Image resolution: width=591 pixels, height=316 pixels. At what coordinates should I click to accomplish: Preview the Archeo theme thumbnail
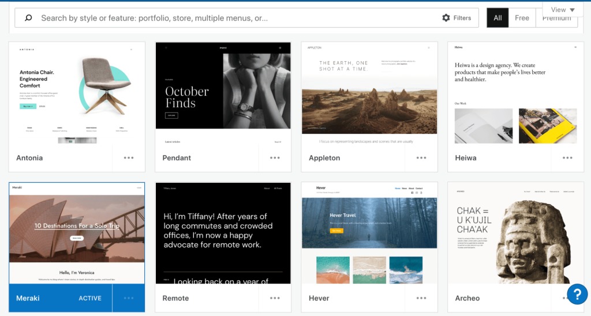coord(515,234)
